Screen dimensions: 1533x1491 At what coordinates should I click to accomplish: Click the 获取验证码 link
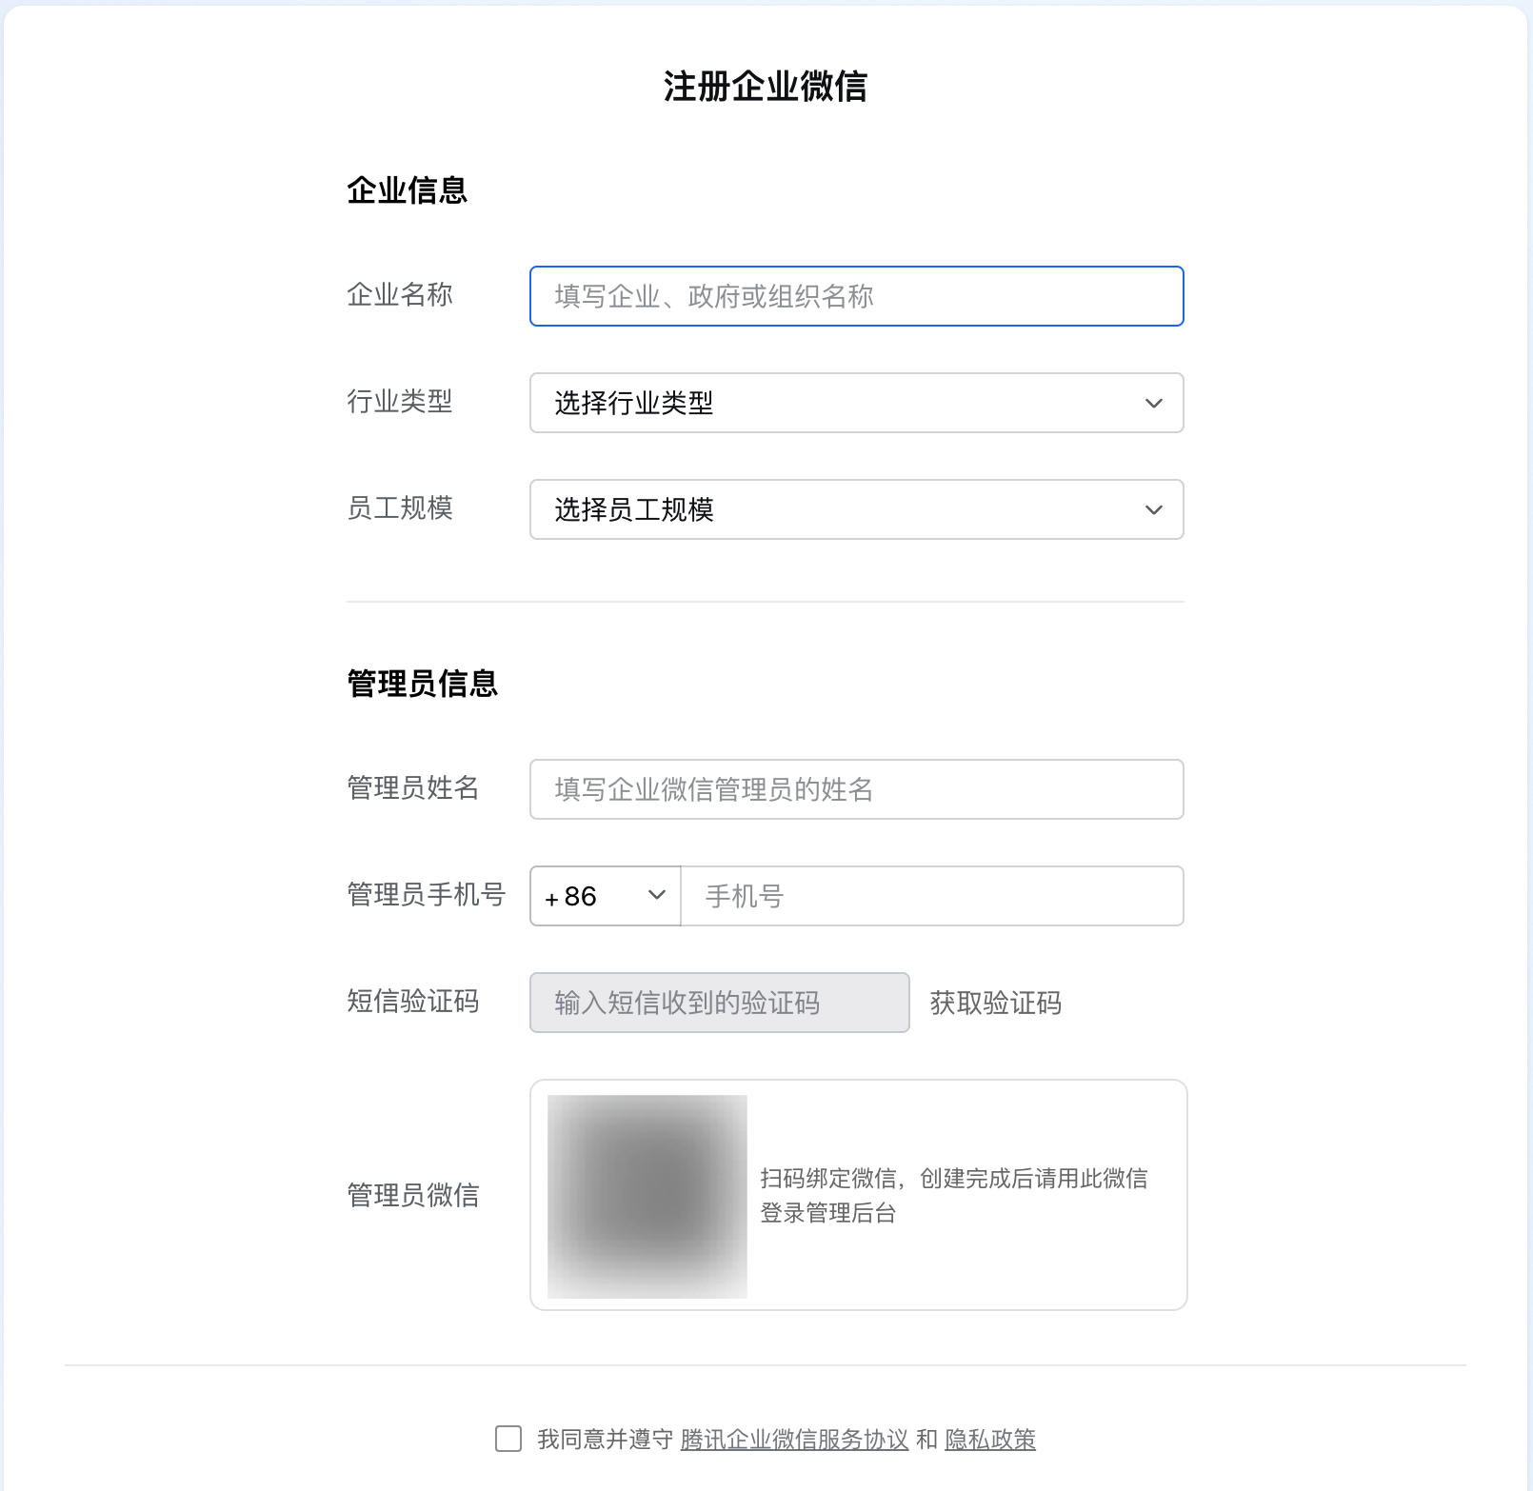click(x=996, y=1003)
